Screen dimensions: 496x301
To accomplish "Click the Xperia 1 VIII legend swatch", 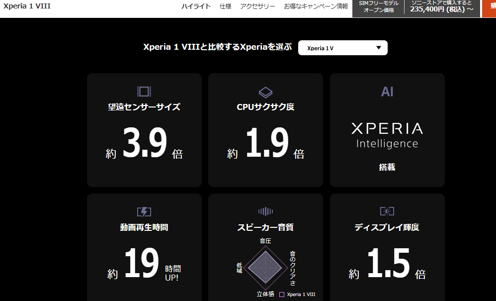I will [x=281, y=295].
